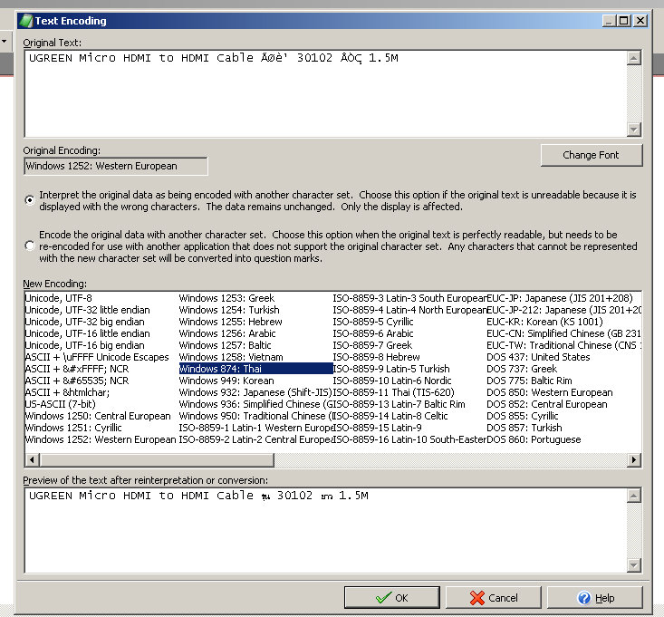Select 'ISO-8859-13 Latin-7 Baltic Rim'
The width and height of the screenshot is (664, 617).
(x=399, y=404)
